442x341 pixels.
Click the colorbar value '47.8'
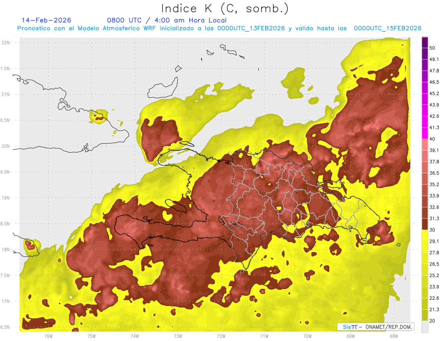(x=434, y=71)
